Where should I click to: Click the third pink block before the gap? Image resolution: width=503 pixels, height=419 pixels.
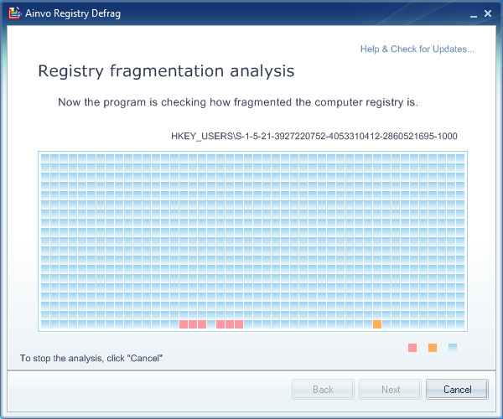coord(202,324)
